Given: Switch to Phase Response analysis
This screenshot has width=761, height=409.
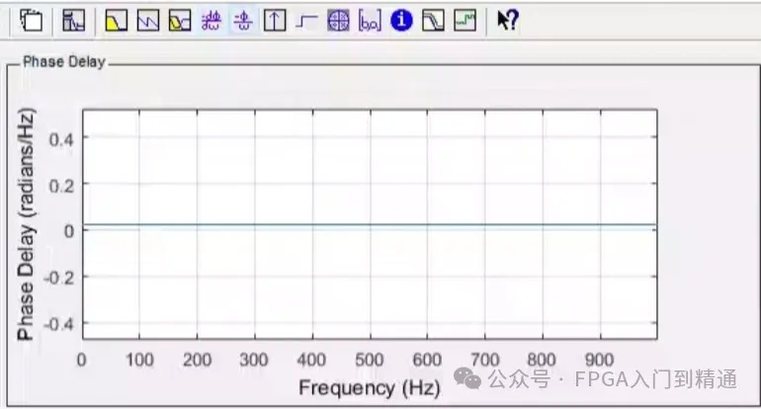Looking at the screenshot, I should [148, 20].
